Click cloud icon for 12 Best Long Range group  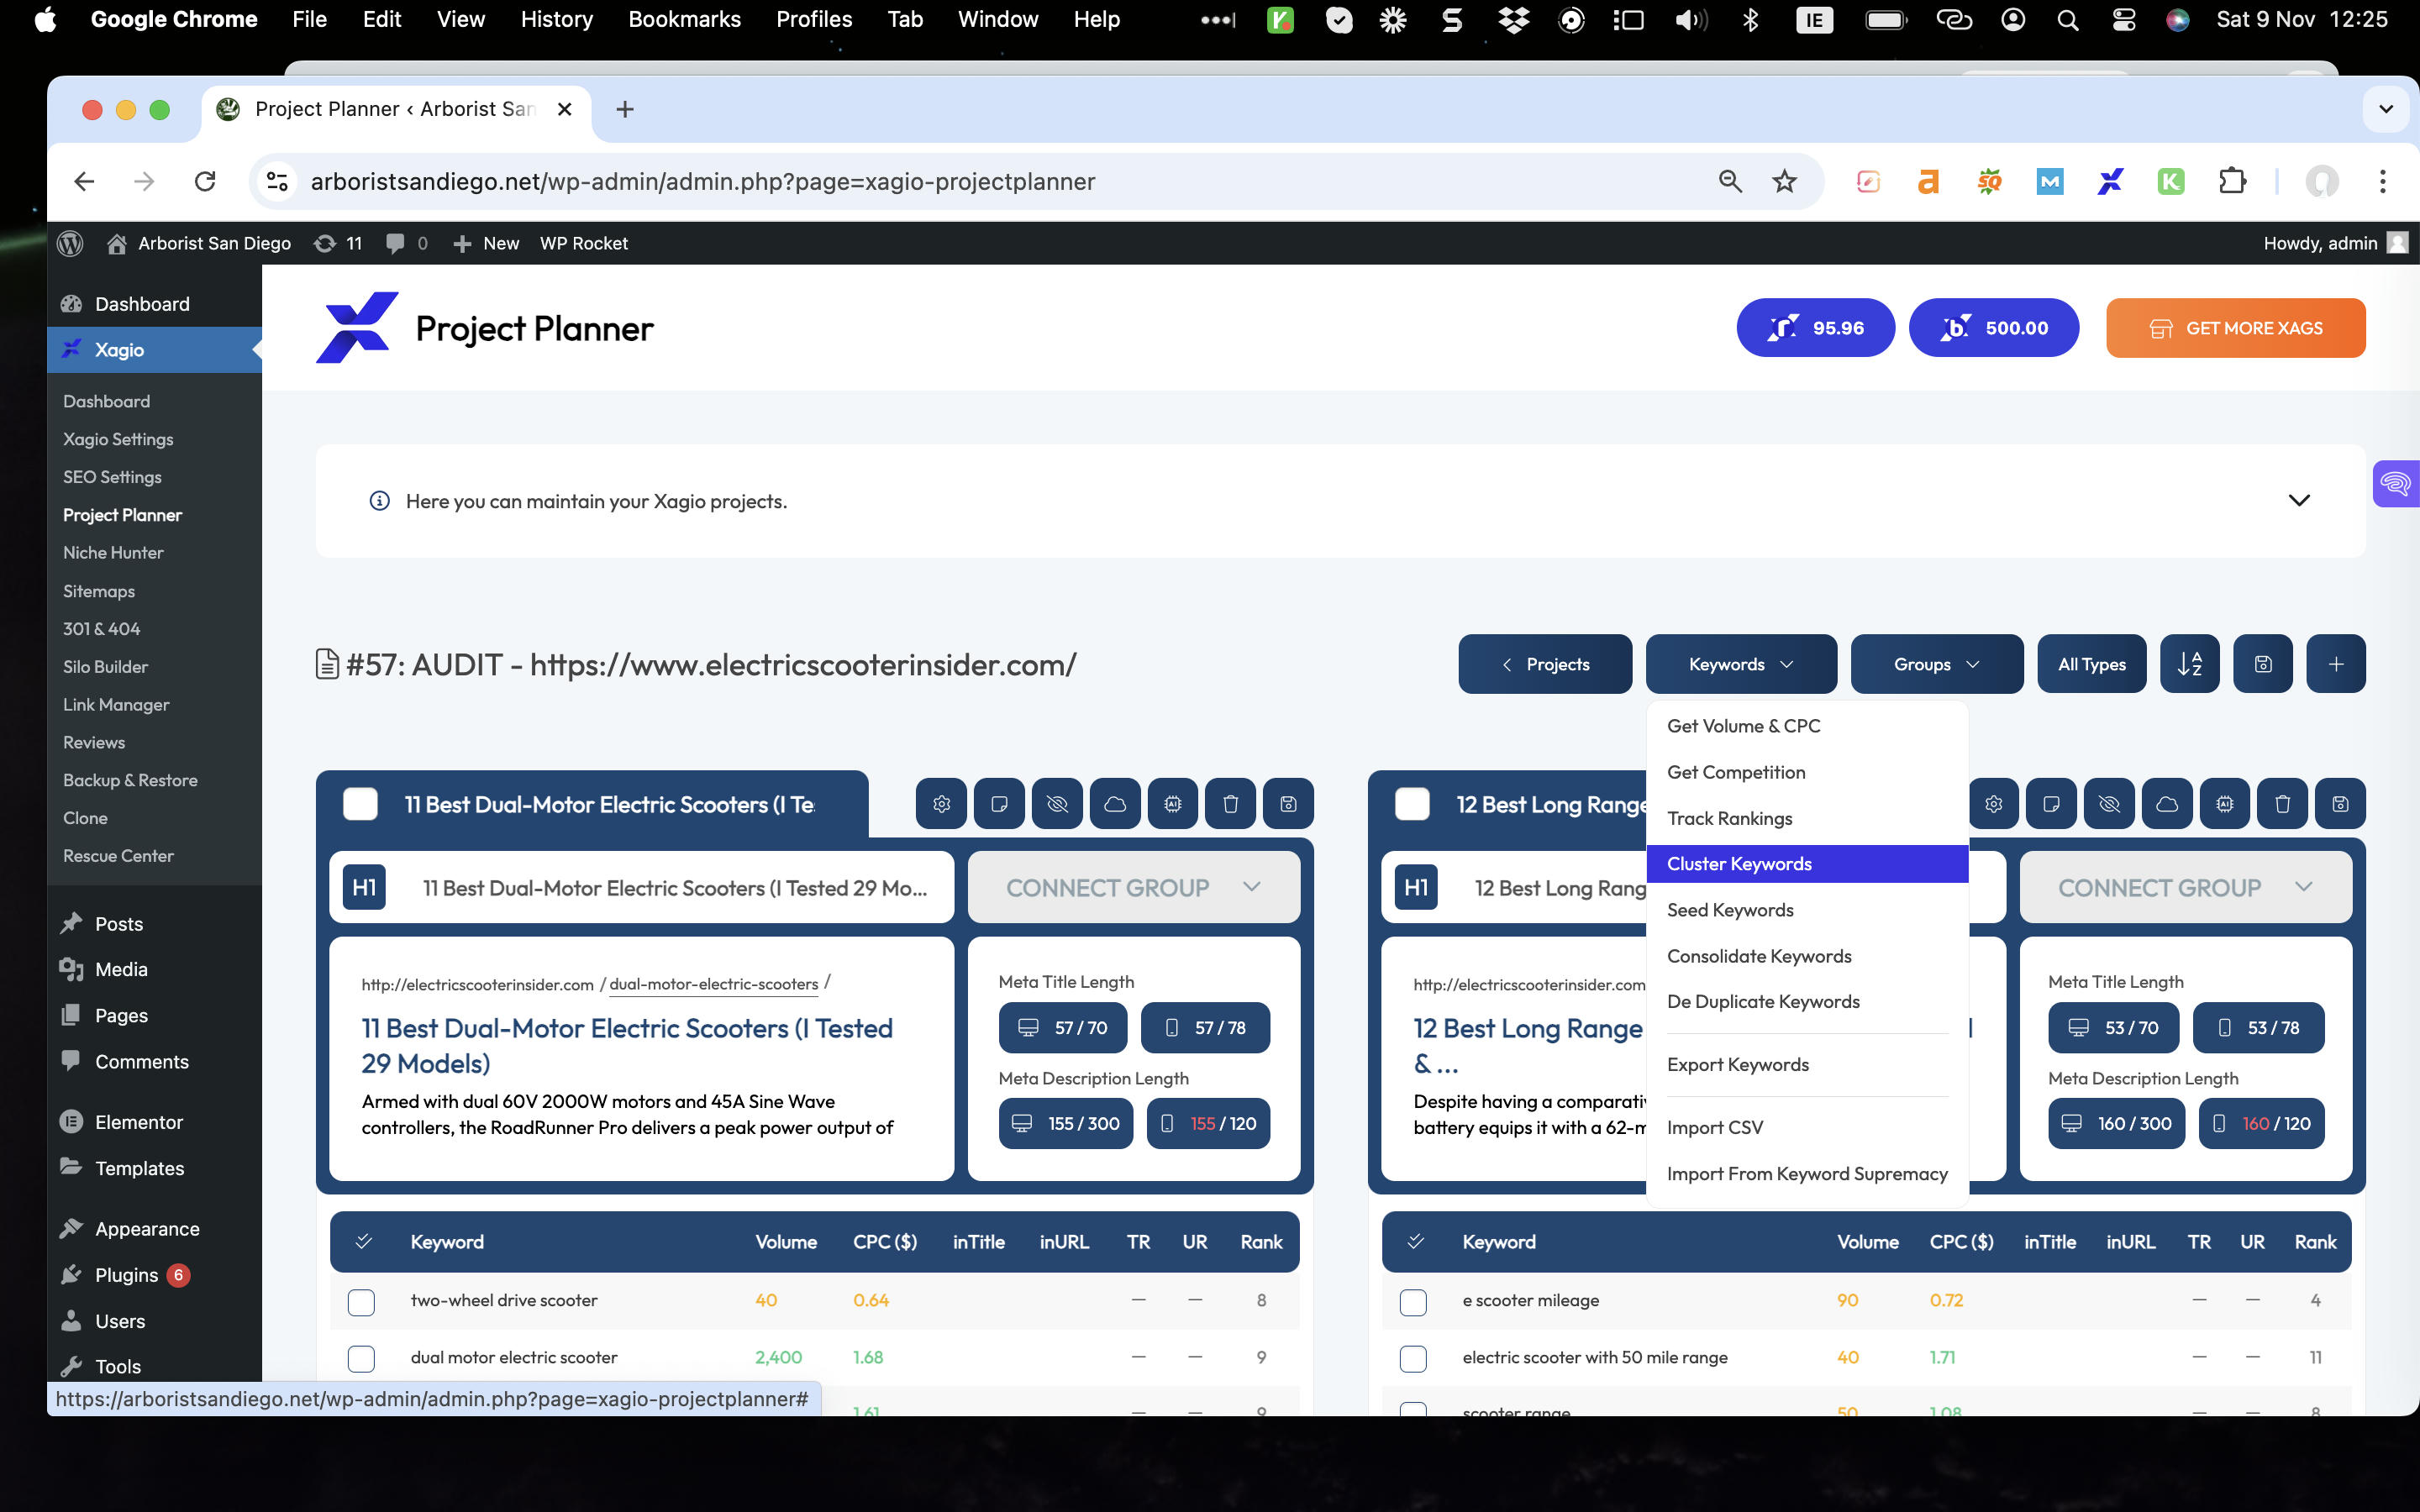(2167, 804)
